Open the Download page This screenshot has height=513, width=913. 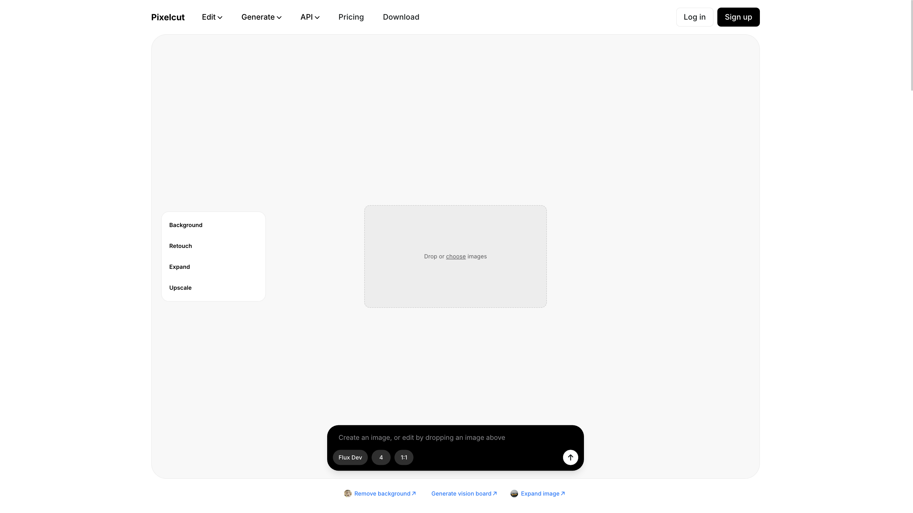tap(401, 17)
